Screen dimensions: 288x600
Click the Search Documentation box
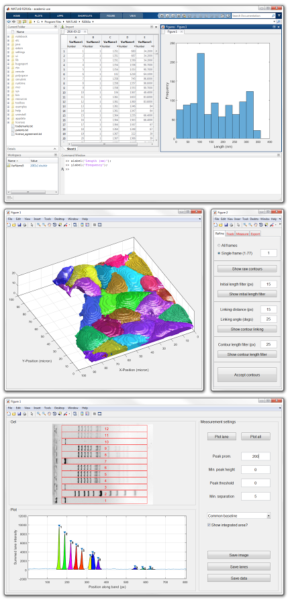(253, 15)
